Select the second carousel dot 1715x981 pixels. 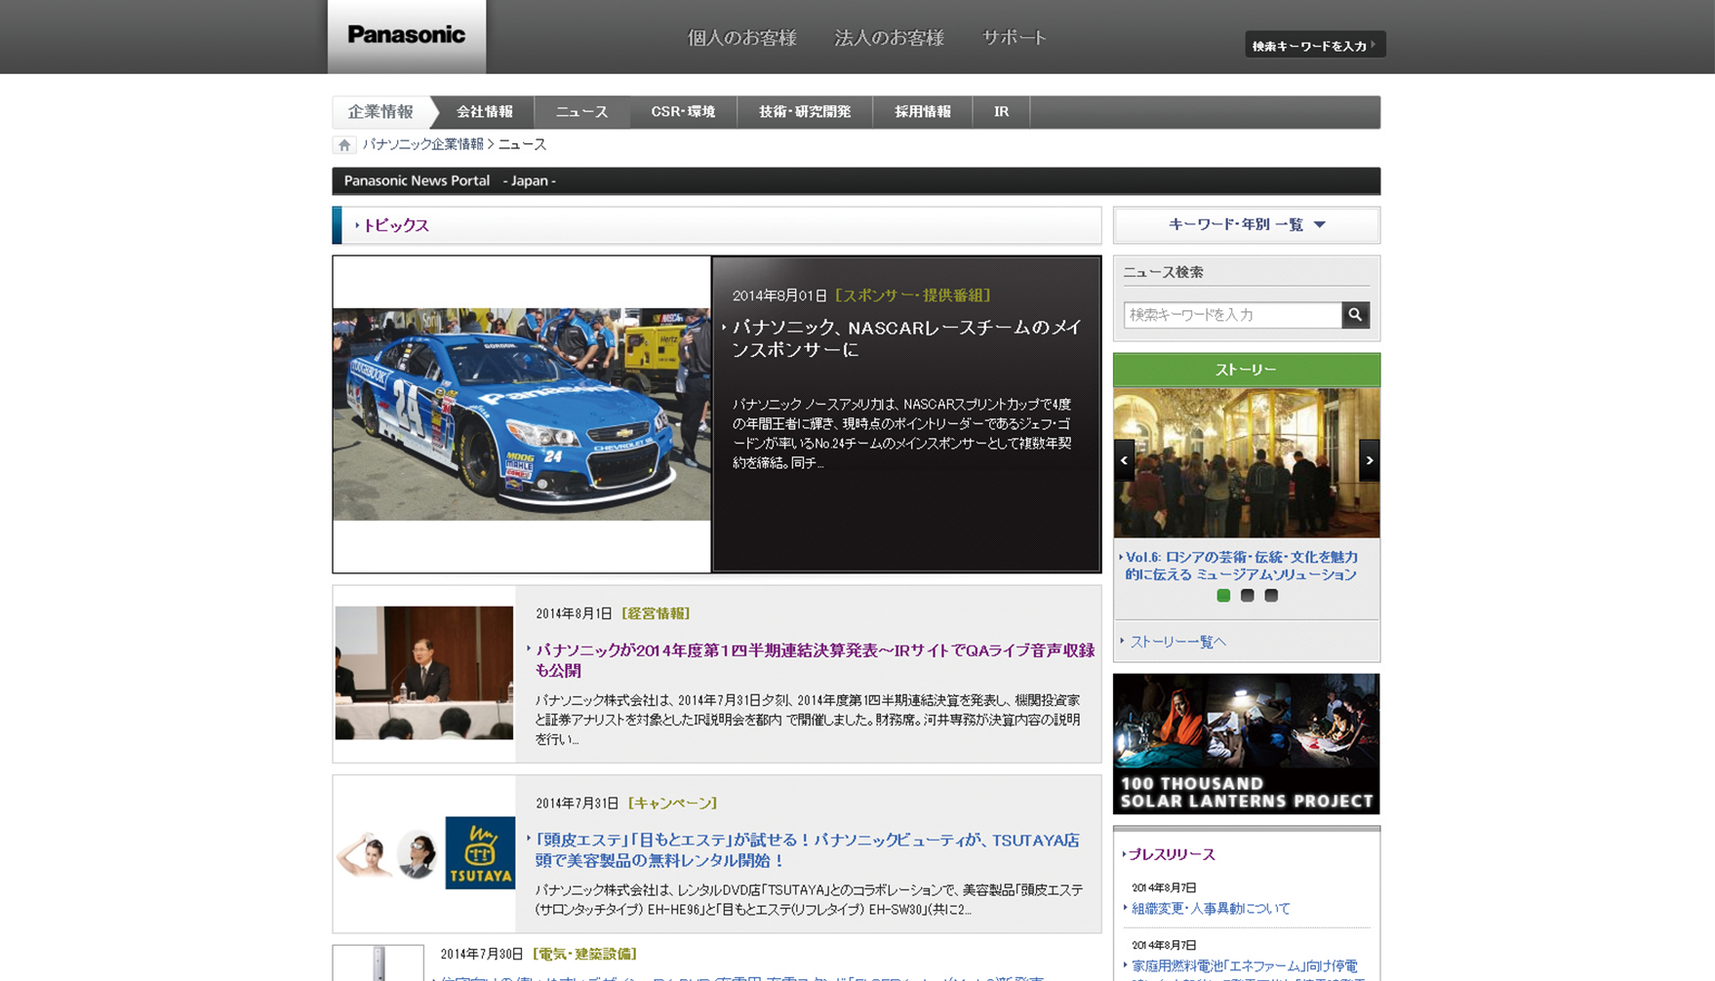(x=1247, y=596)
